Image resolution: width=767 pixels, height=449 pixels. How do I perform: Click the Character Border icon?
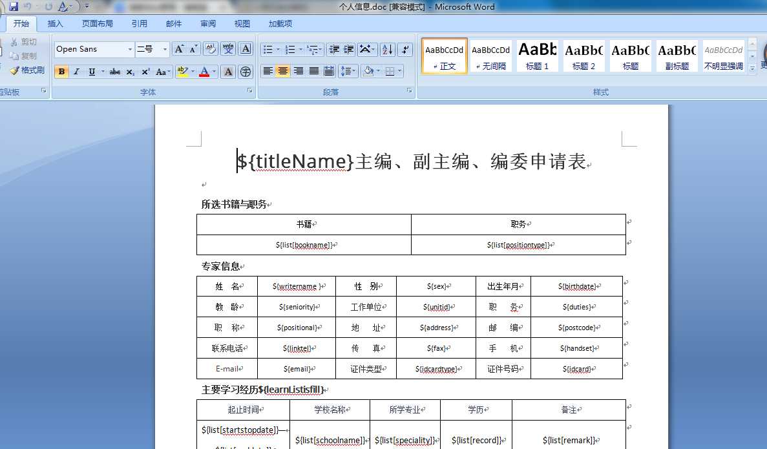click(246, 48)
